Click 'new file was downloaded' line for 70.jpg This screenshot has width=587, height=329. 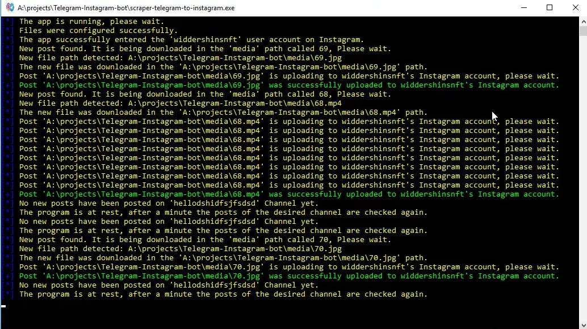[x=223, y=258]
